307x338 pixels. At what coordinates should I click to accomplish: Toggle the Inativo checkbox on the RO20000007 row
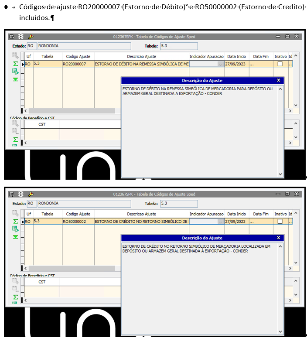point(280,64)
